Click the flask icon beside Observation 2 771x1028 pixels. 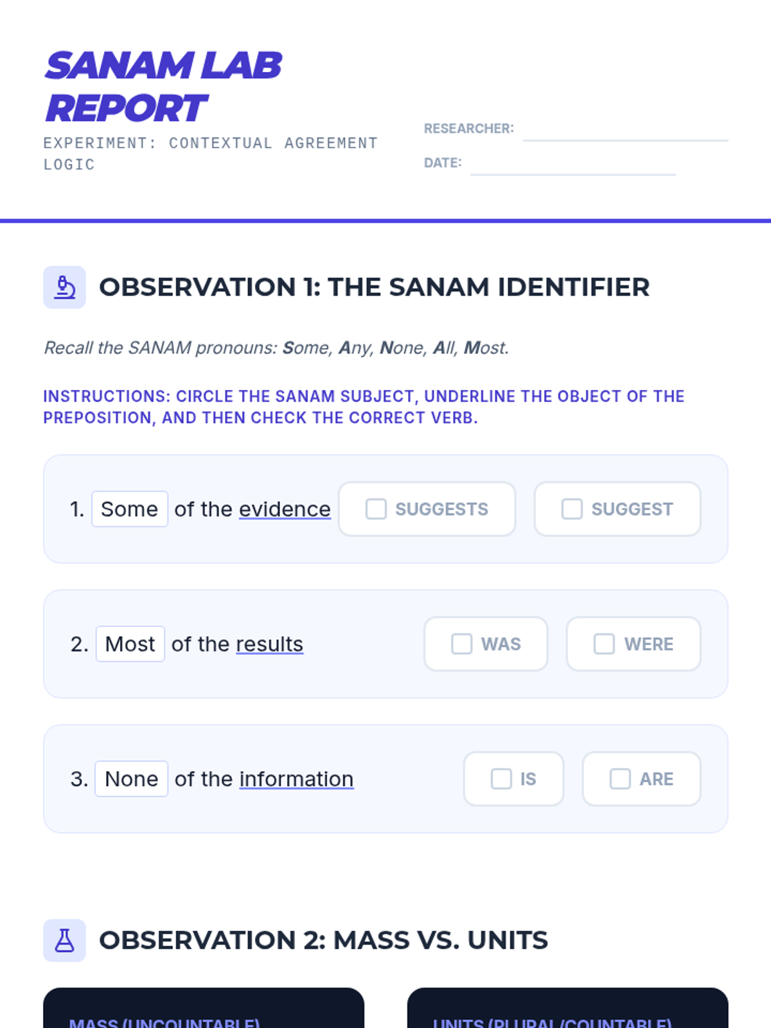[x=64, y=941]
